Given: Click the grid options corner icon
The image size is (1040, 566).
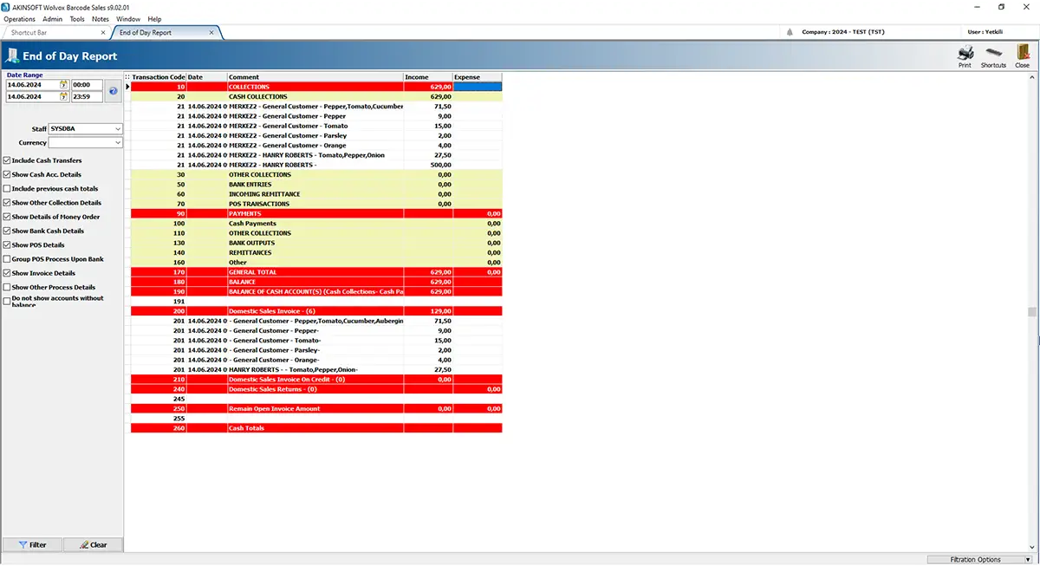Looking at the screenshot, I should tap(127, 77).
